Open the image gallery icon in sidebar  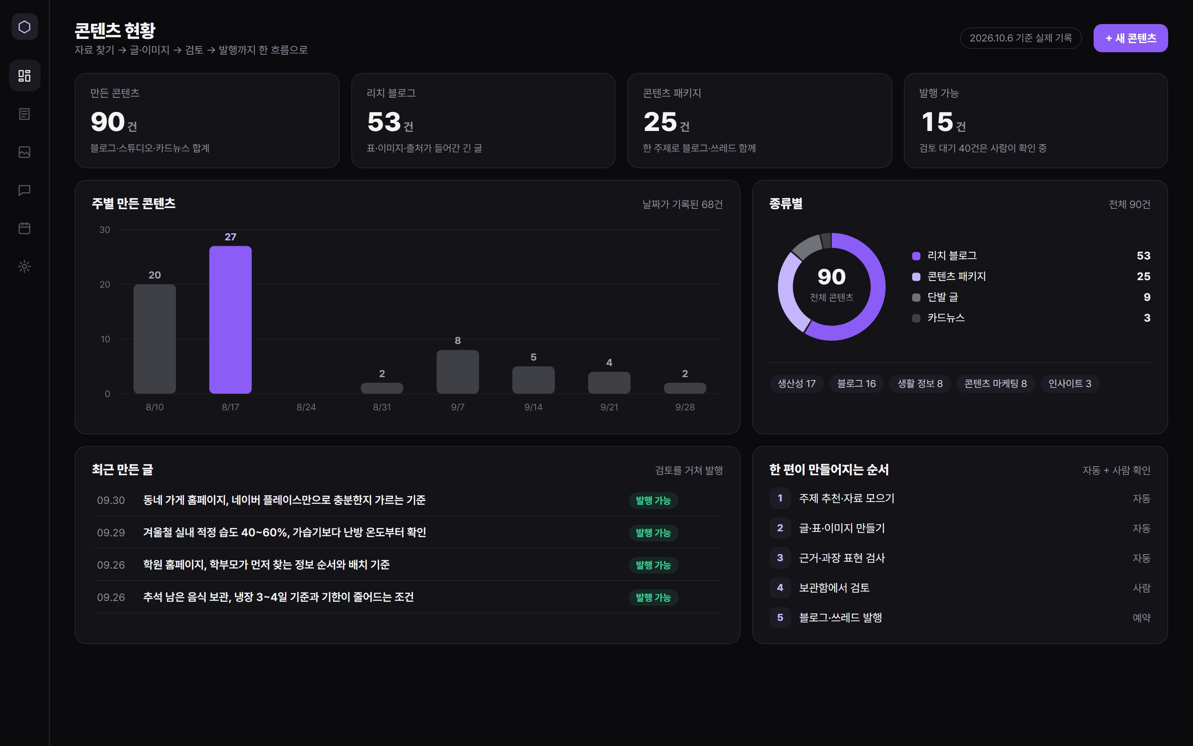pyautogui.click(x=25, y=152)
